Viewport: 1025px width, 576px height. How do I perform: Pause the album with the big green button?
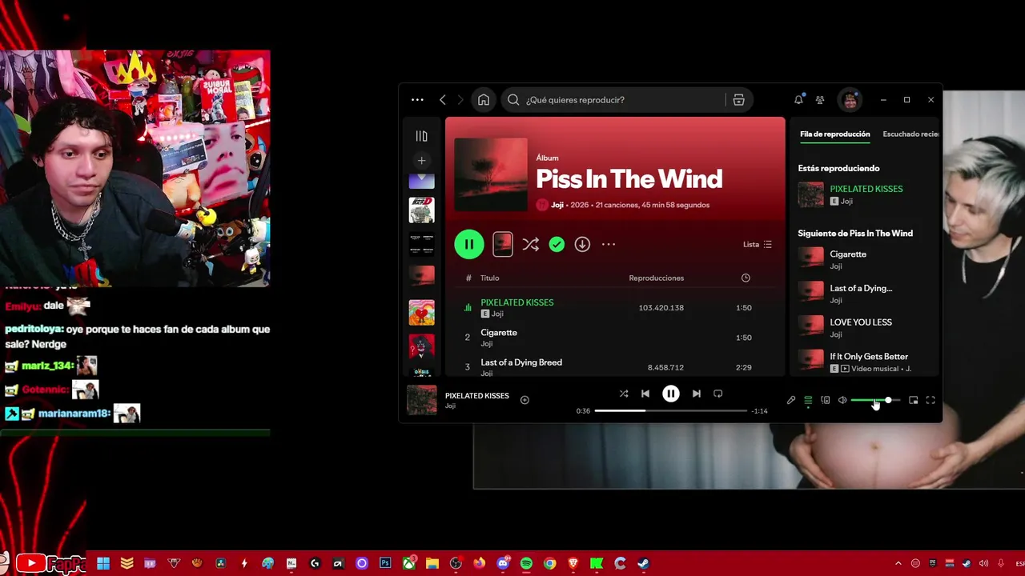469,244
